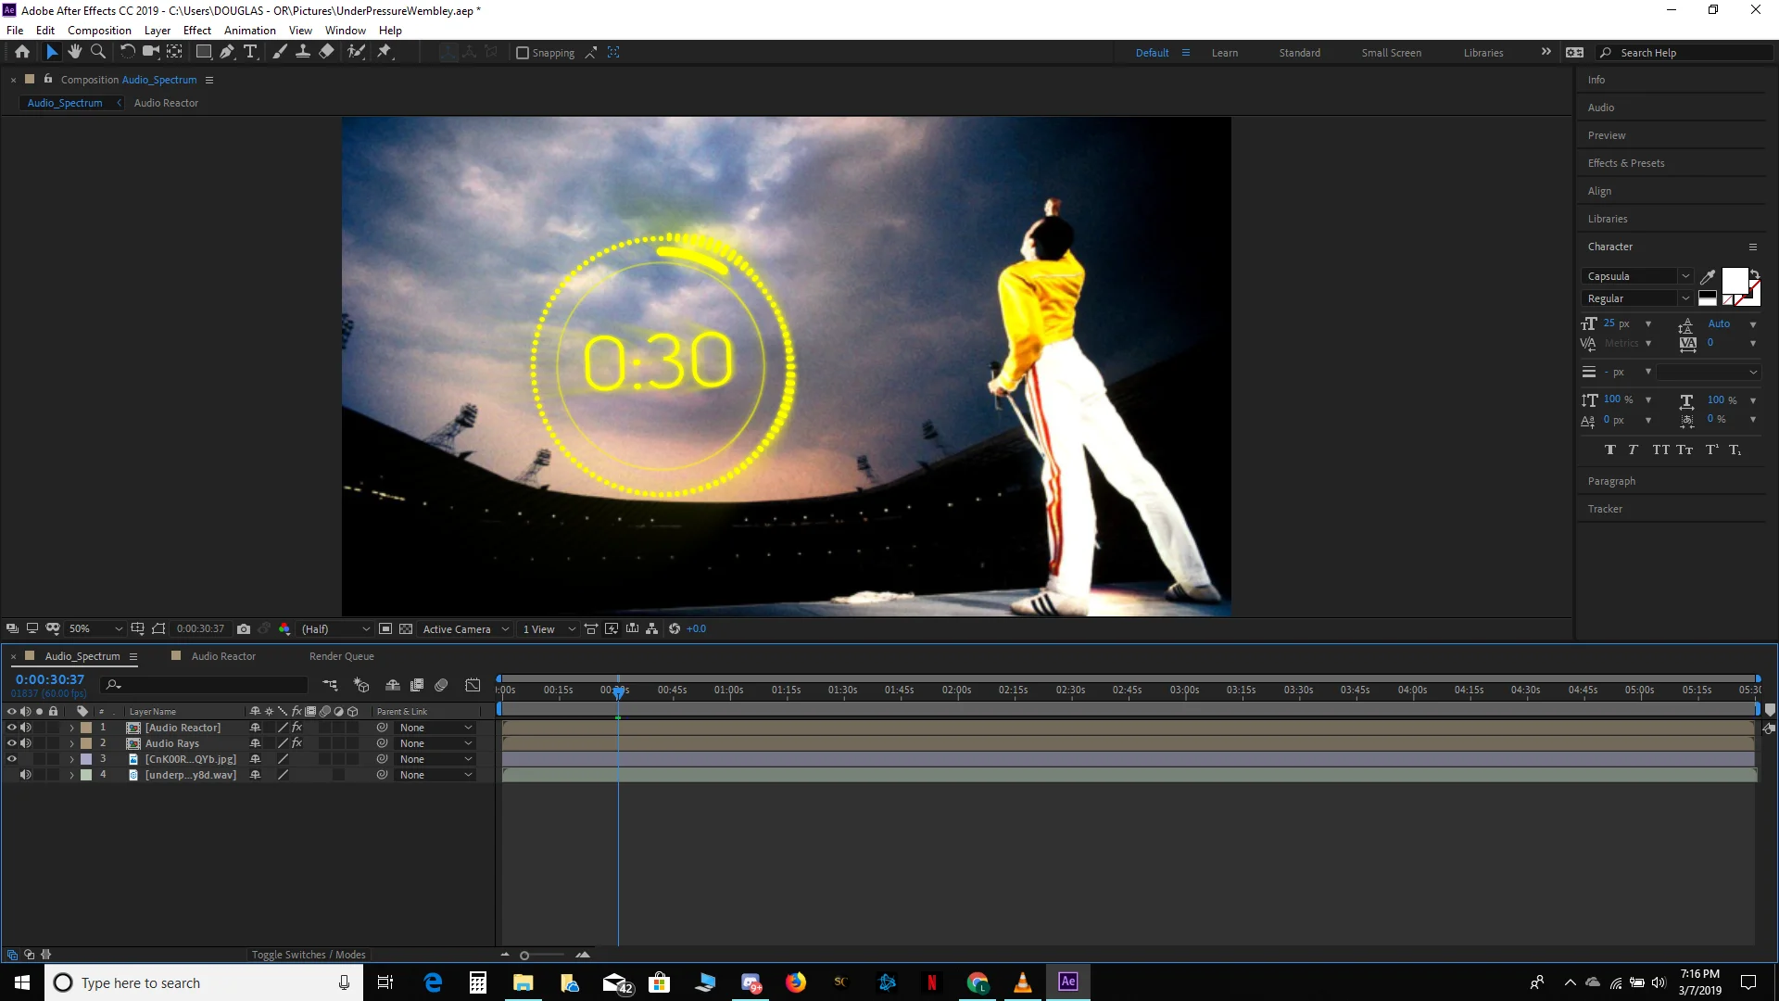Select the Hand tool in the toolbar
The width and height of the screenshot is (1779, 1001).
pyautogui.click(x=75, y=52)
